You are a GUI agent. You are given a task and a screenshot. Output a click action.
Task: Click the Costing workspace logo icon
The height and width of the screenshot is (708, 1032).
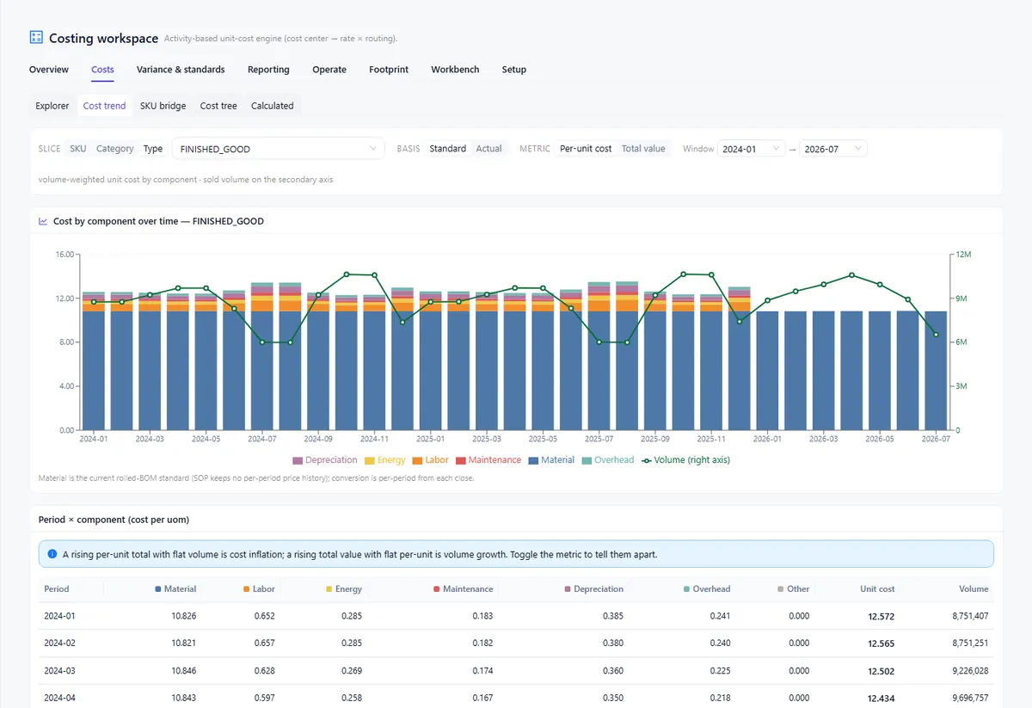pyautogui.click(x=36, y=37)
